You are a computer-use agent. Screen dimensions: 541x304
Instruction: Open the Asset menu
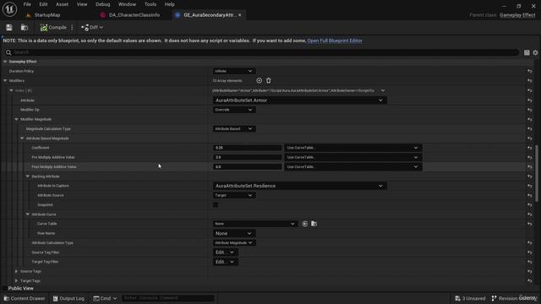pos(62,4)
